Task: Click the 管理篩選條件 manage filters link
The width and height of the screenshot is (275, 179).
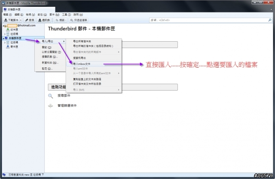Action: [x=67, y=106]
